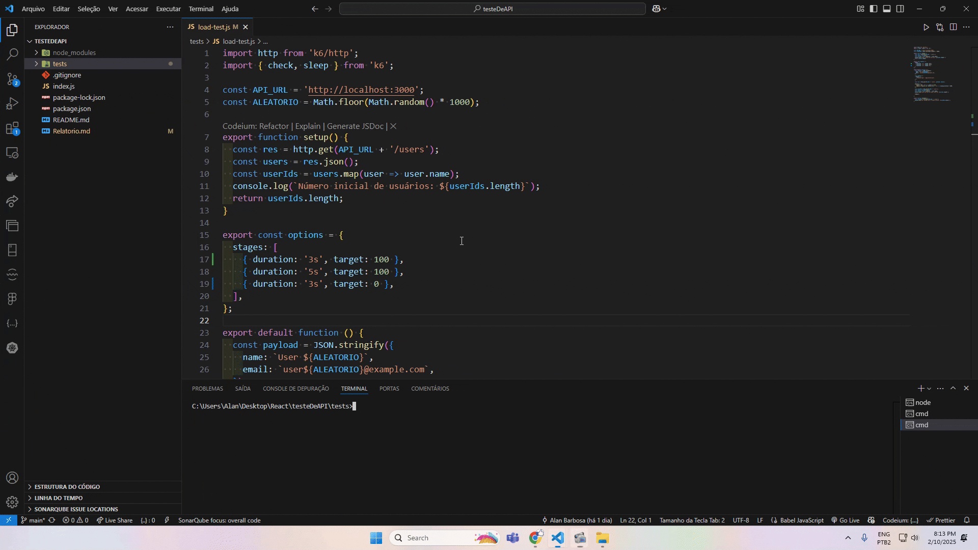The image size is (978, 550).
Task: Click the Prettier status bar button
Action: [x=941, y=520]
